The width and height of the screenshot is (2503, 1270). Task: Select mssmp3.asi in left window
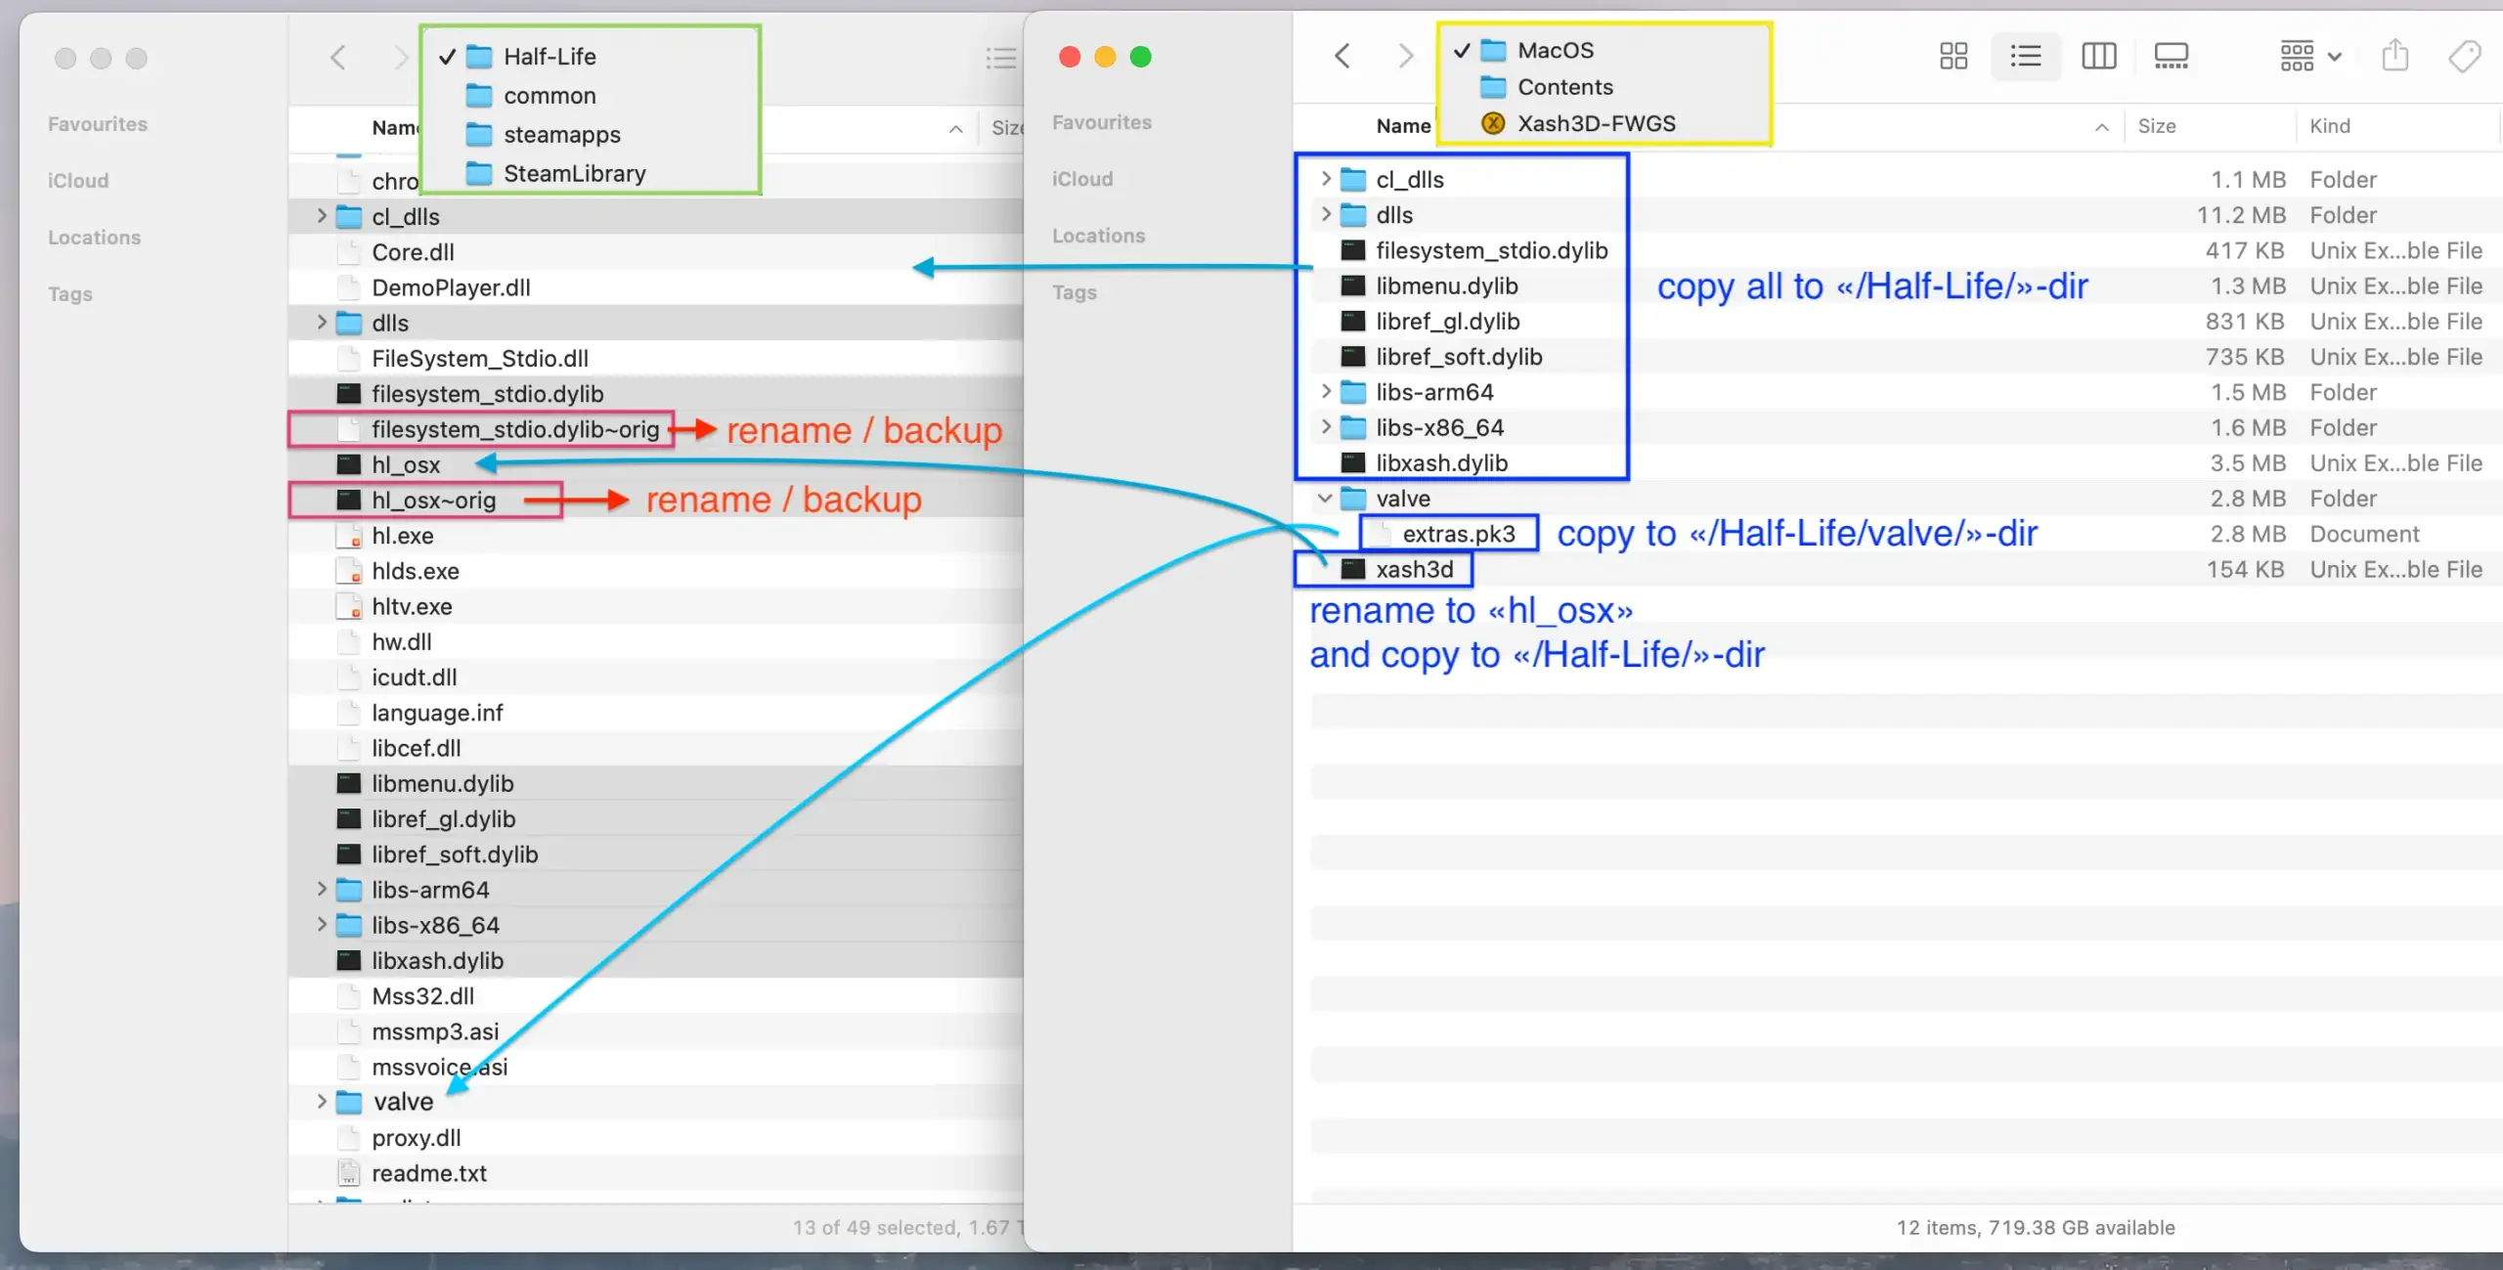pyautogui.click(x=435, y=1031)
